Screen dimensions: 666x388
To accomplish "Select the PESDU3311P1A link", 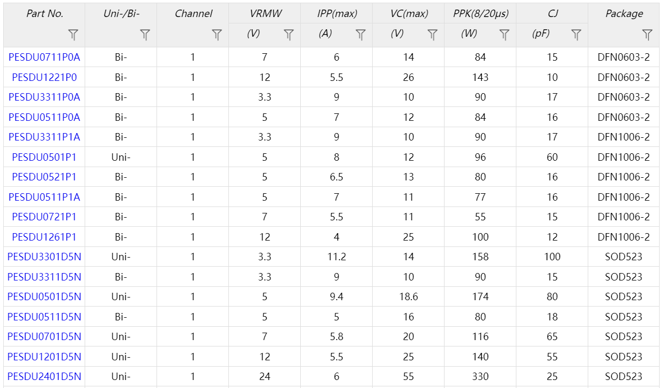I will tap(44, 137).
